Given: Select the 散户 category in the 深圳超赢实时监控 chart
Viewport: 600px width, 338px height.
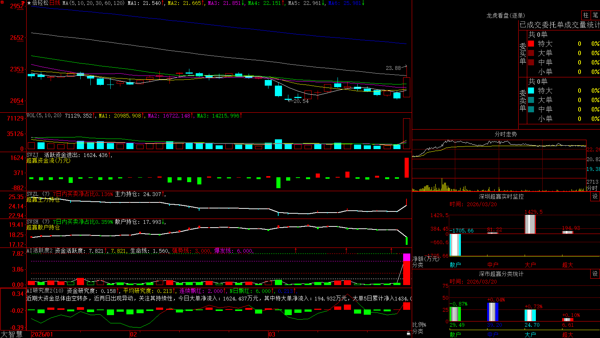Looking at the screenshot, I should coord(455,265).
